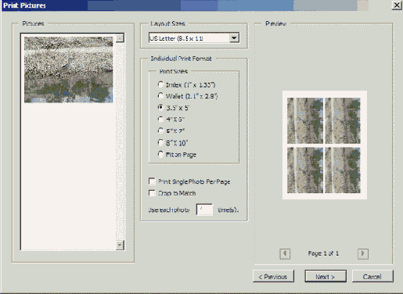Viewport: 403px width, 294px height.
Task: Pick the 5" x 7" print size
Action: click(160, 131)
